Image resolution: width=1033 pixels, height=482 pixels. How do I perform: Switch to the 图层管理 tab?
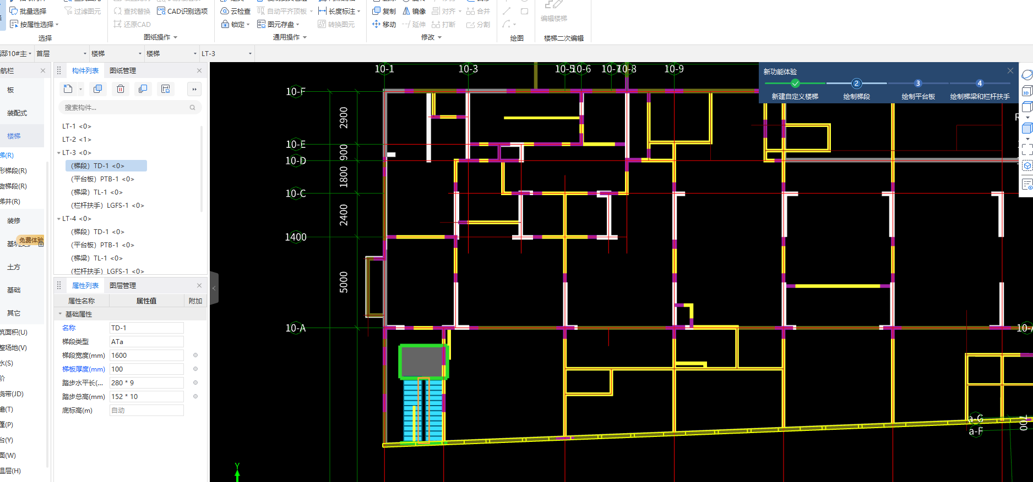[123, 285]
